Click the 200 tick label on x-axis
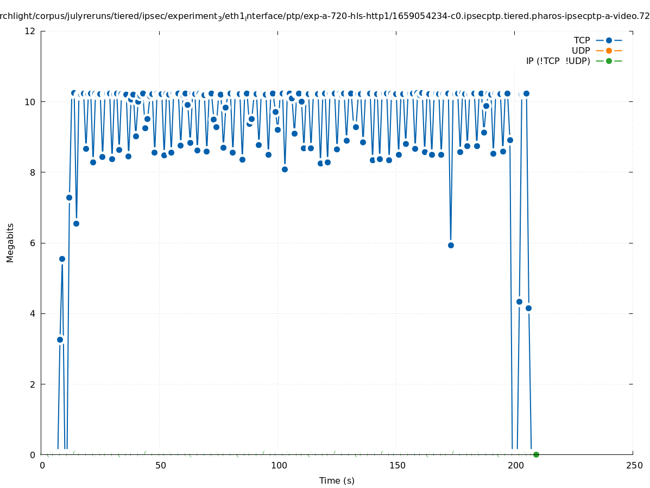 pos(515,465)
